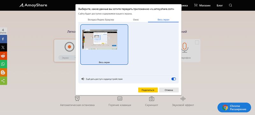Select the Весь экран preview thumbnail
Viewport: 255px width, 115px height.
[x=104, y=45]
